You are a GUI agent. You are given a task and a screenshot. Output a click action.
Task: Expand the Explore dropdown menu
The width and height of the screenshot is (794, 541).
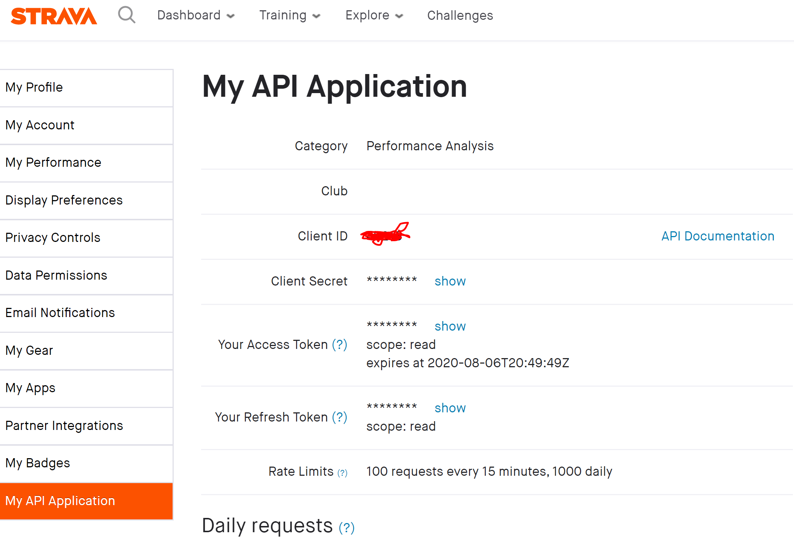point(374,15)
